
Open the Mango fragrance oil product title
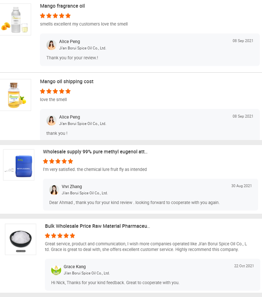click(x=62, y=6)
